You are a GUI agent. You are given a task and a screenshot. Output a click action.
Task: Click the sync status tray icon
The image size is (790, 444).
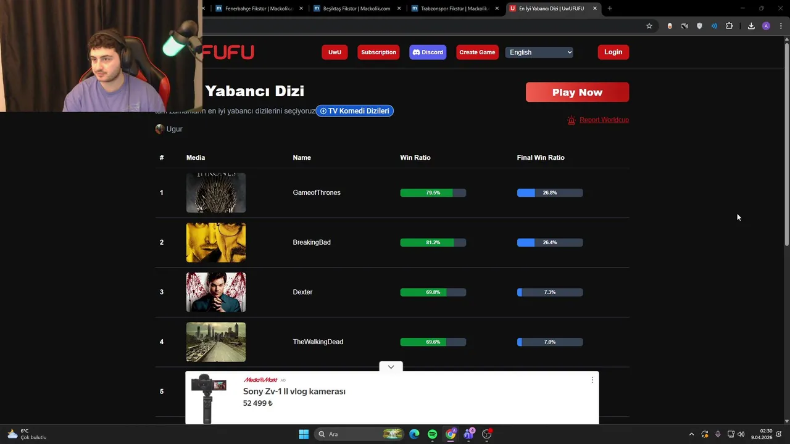tap(705, 434)
